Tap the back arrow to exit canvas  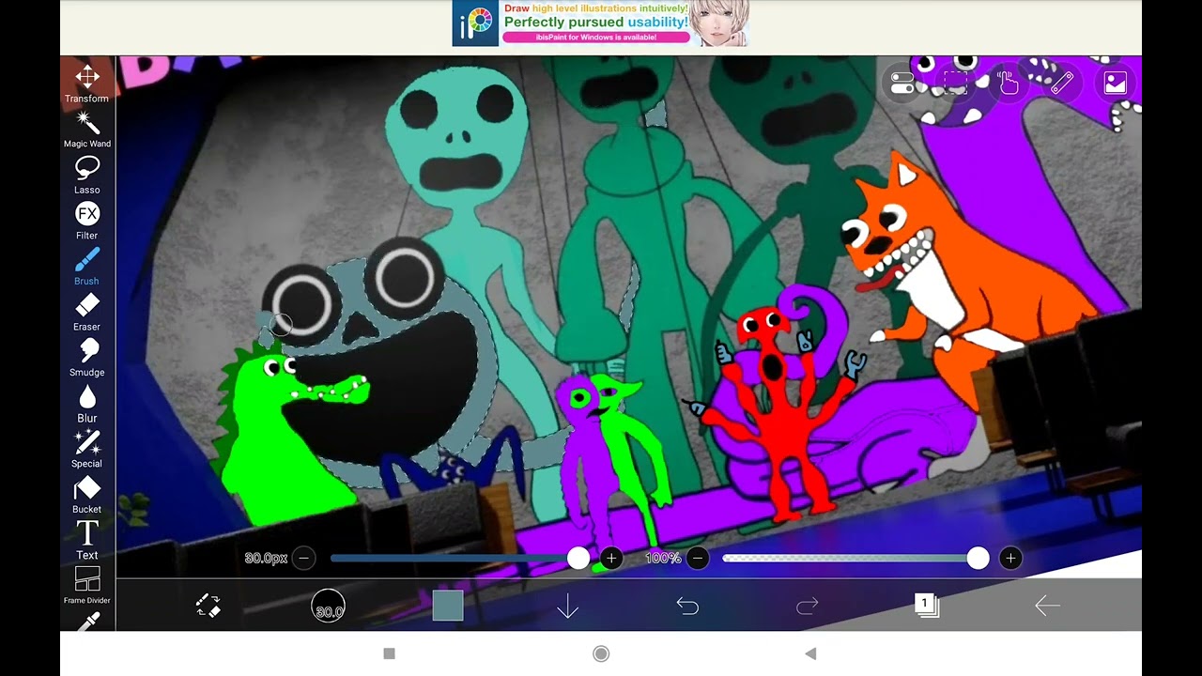pyautogui.click(x=1047, y=607)
